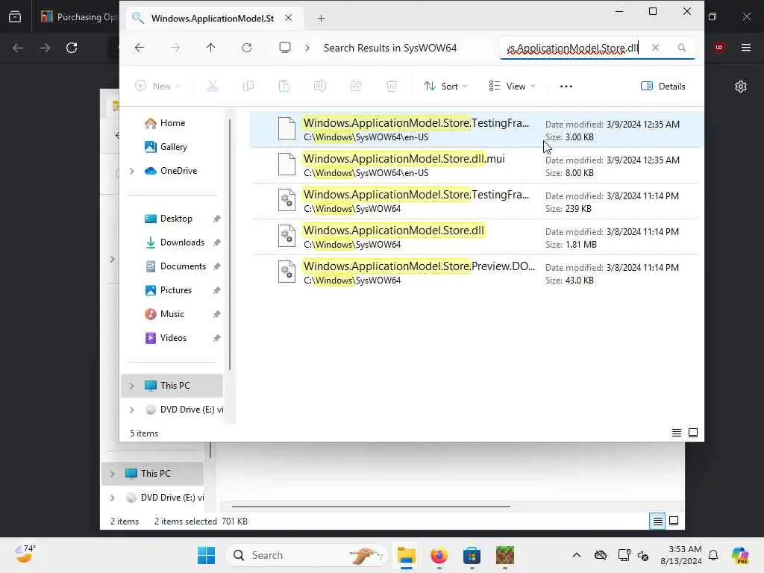The height and width of the screenshot is (573, 764).
Task: Open the Sort dropdown
Action: 445,87
